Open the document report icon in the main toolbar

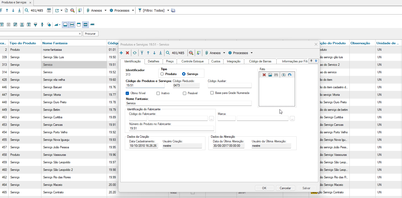click(x=66, y=10)
